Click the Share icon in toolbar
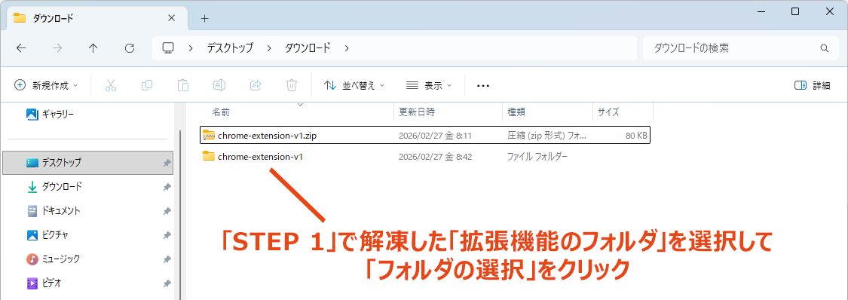 click(256, 85)
